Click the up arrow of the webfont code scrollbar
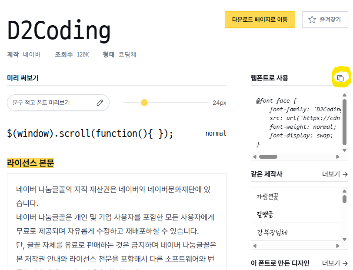This screenshot has width=353, height=270. point(344,95)
